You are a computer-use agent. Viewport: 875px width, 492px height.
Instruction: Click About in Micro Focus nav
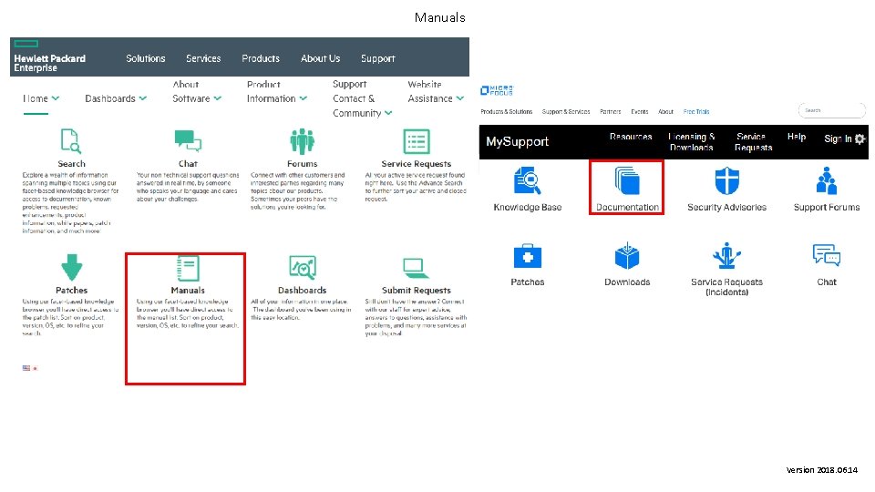point(665,111)
